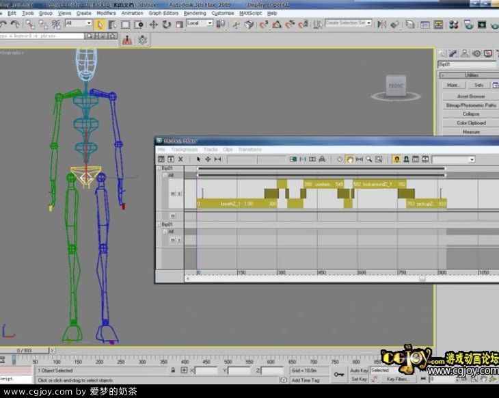Click the Select by Name icon

(112, 24)
